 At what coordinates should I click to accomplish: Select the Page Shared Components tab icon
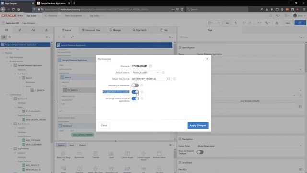click(47, 30)
